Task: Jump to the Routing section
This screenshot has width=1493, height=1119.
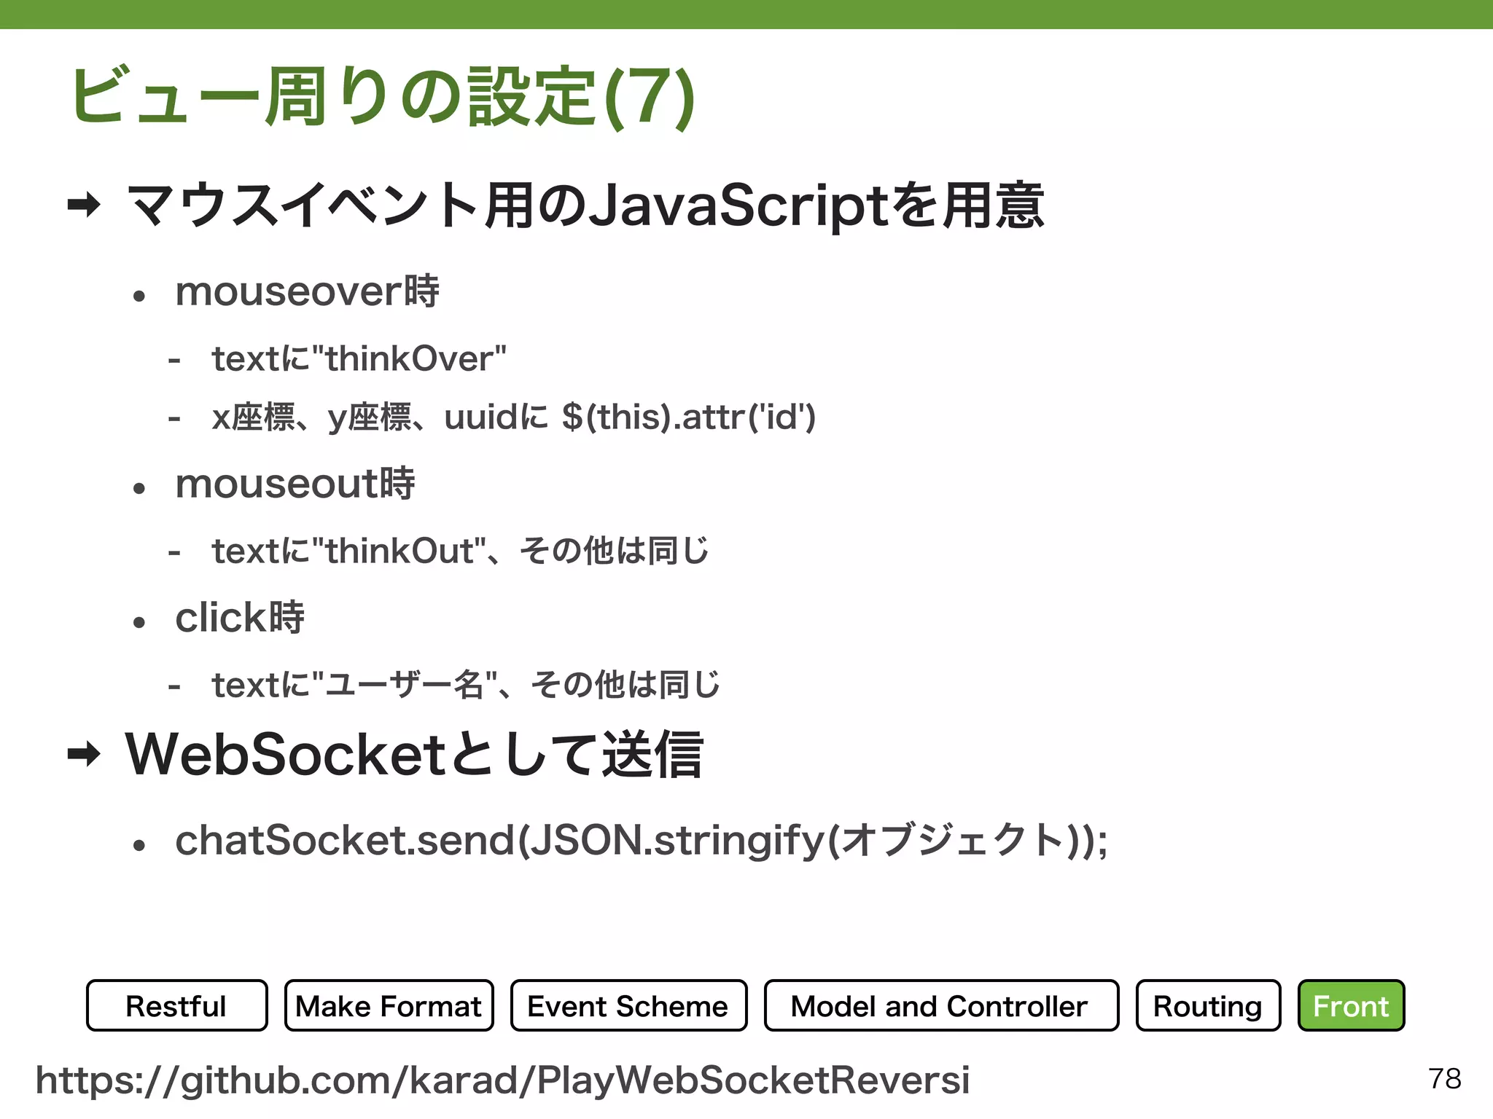Action: [1208, 1005]
